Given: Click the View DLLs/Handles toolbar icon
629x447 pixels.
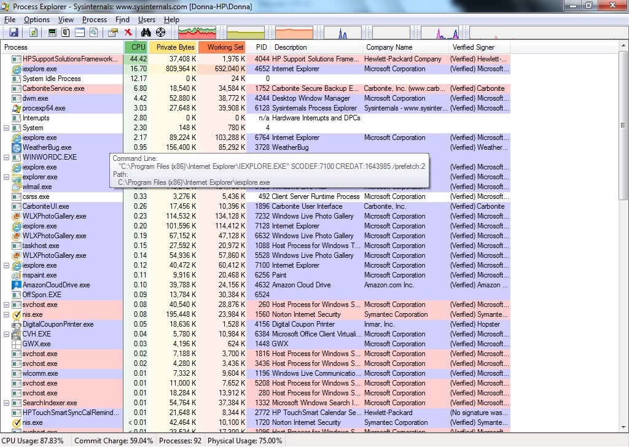Looking at the screenshot, I should (94, 33).
